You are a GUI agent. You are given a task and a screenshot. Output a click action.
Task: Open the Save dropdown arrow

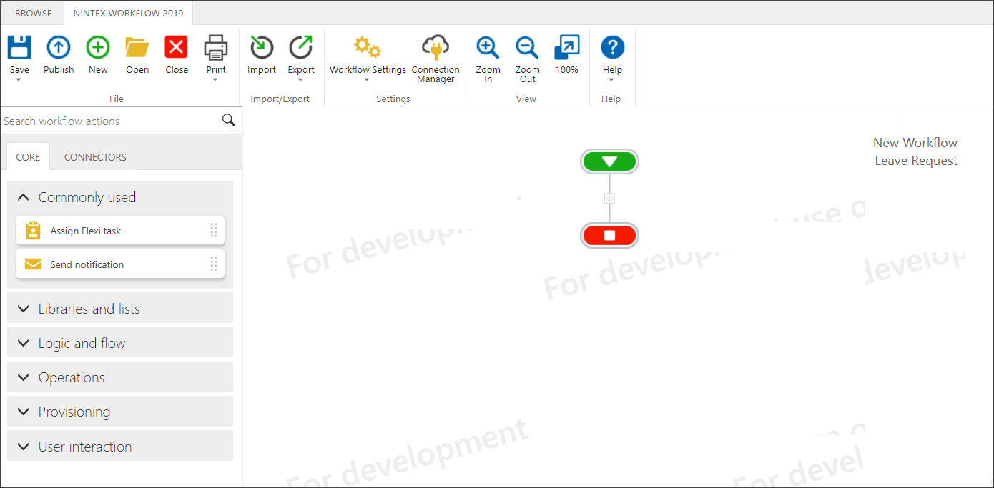(x=19, y=79)
